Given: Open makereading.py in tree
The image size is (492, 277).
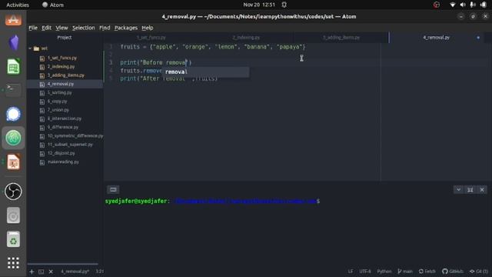Looking at the screenshot, I should pyautogui.click(x=63, y=162).
